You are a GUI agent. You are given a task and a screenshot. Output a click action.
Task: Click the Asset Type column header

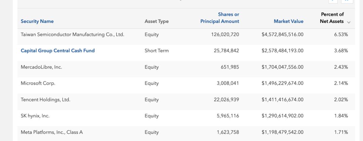pos(156,21)
